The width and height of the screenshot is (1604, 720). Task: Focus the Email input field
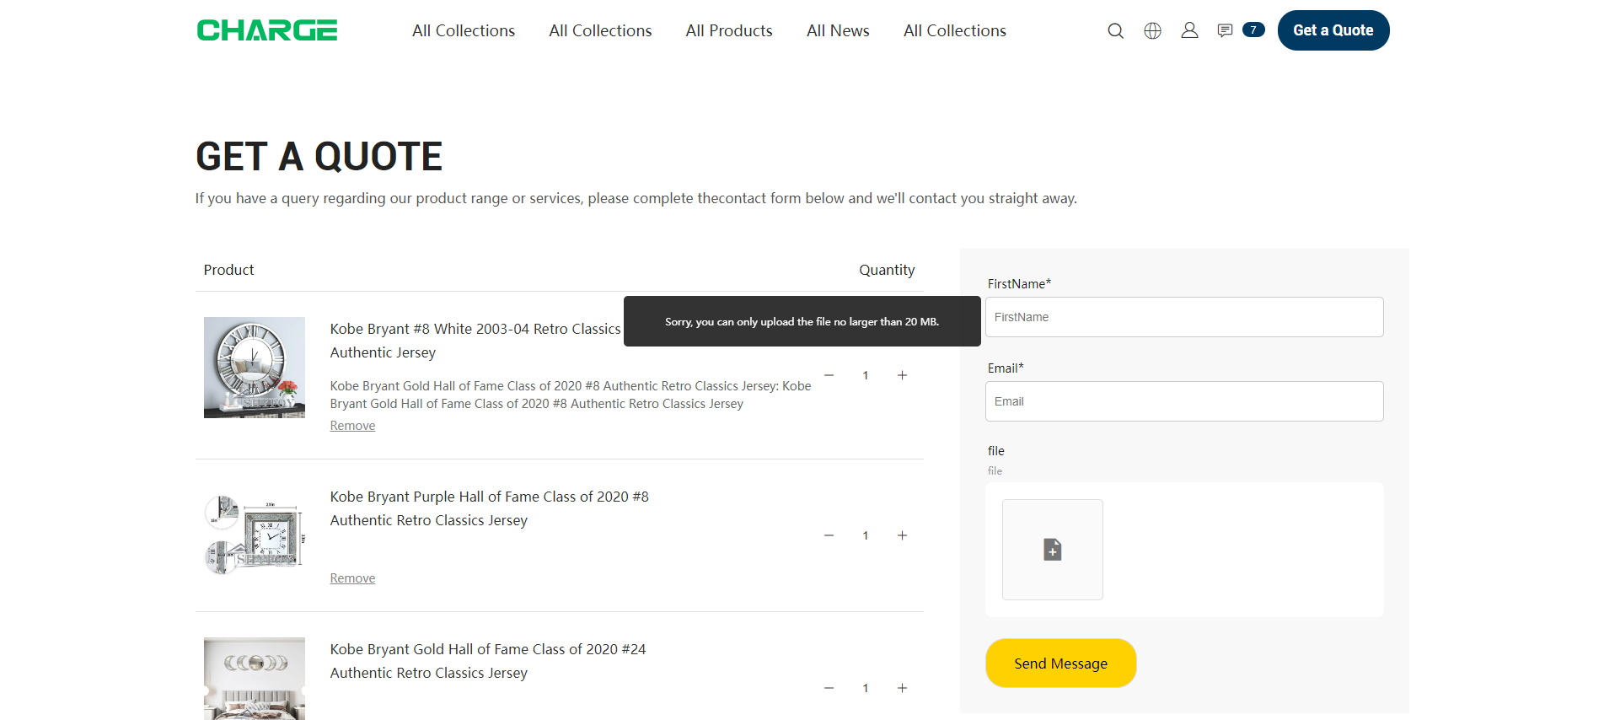(x=1184, y=401)
